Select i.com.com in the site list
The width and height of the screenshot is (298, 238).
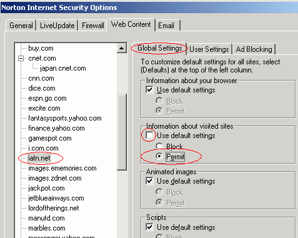click(x=43, y=148)
